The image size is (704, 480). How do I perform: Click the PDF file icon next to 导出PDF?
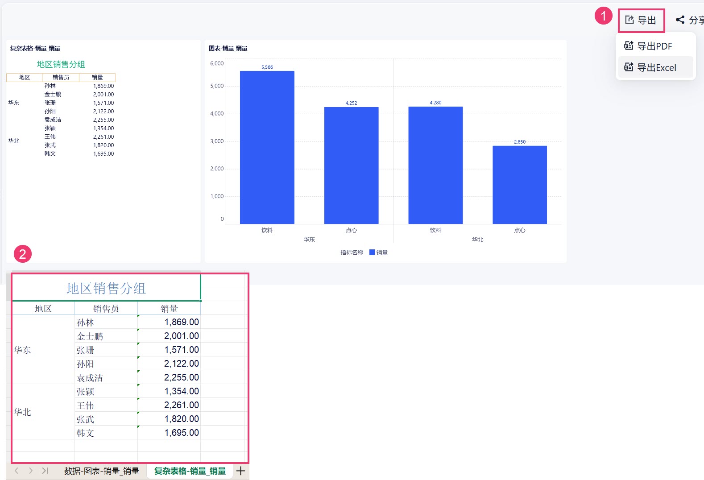(x=629, y=46)
